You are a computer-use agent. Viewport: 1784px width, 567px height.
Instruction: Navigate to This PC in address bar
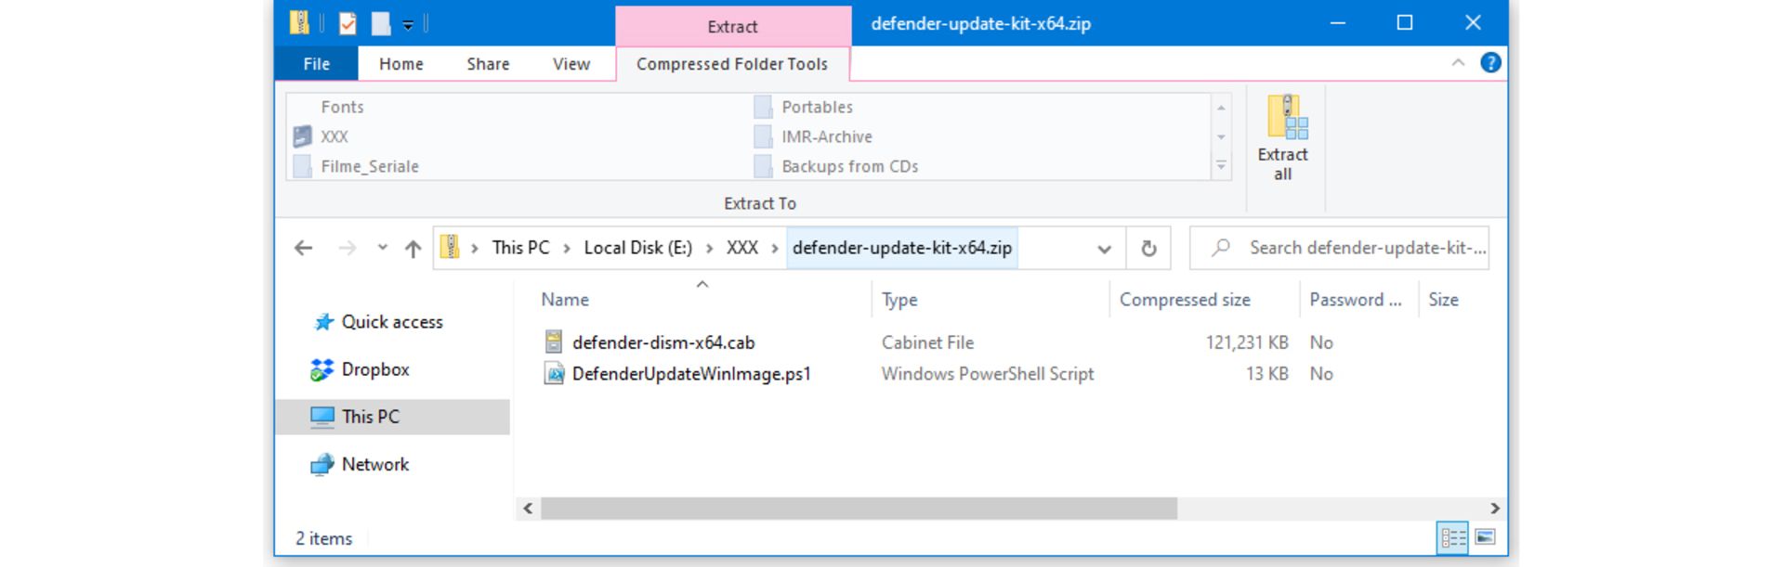[x=520, y=248]
